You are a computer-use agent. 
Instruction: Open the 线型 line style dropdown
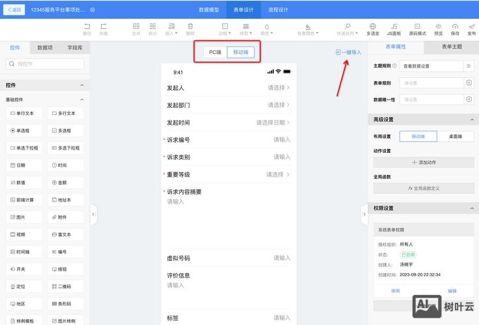tap(246, 29)
